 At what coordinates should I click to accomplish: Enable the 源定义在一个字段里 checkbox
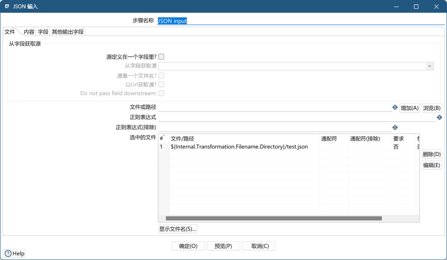coord(161,57)
